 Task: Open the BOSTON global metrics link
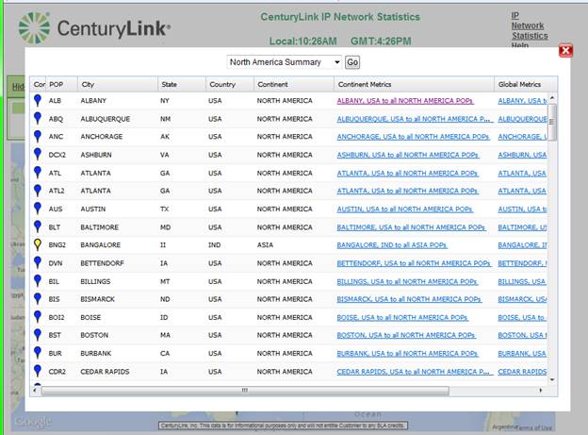click(x=522, y=335)
